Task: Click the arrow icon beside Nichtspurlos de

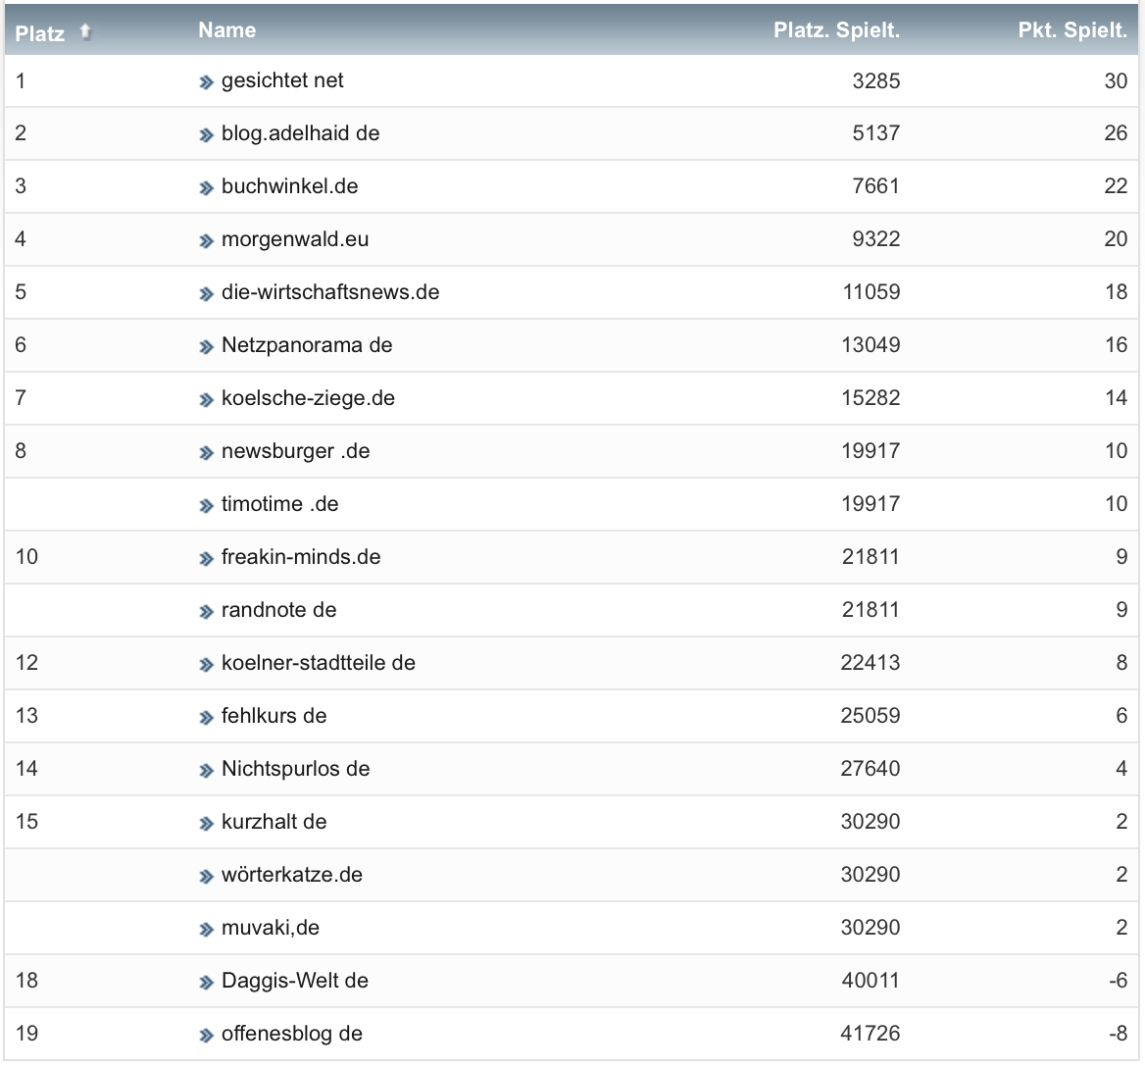Action: click(206, 771)
